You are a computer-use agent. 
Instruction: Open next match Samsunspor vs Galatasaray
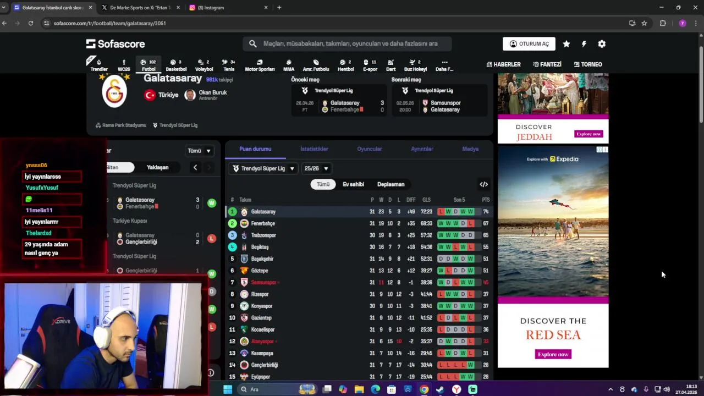coord(440,106)
